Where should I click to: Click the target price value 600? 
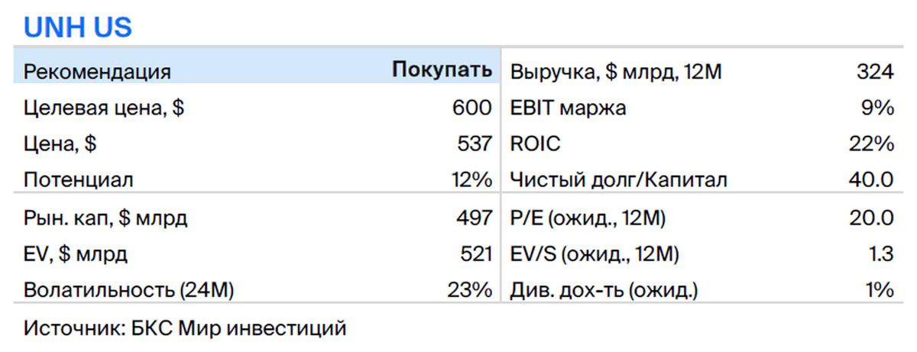[x=471, y=108]
